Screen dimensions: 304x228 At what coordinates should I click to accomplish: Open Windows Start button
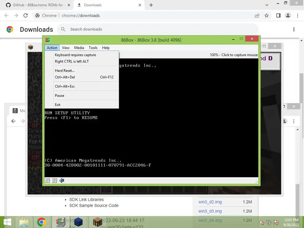pos(7,222)
